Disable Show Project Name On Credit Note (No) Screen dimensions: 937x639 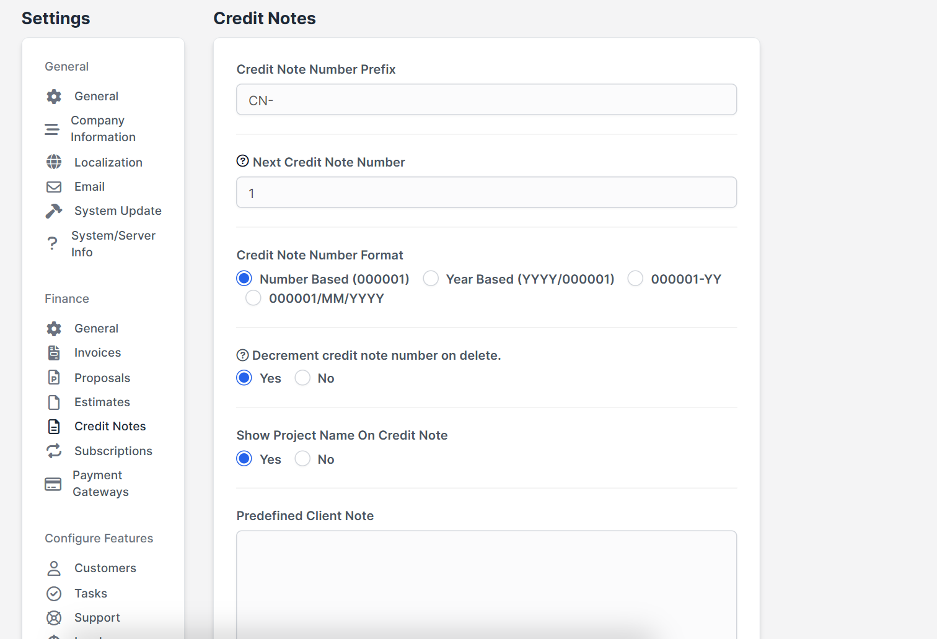[x=302, y=459]
